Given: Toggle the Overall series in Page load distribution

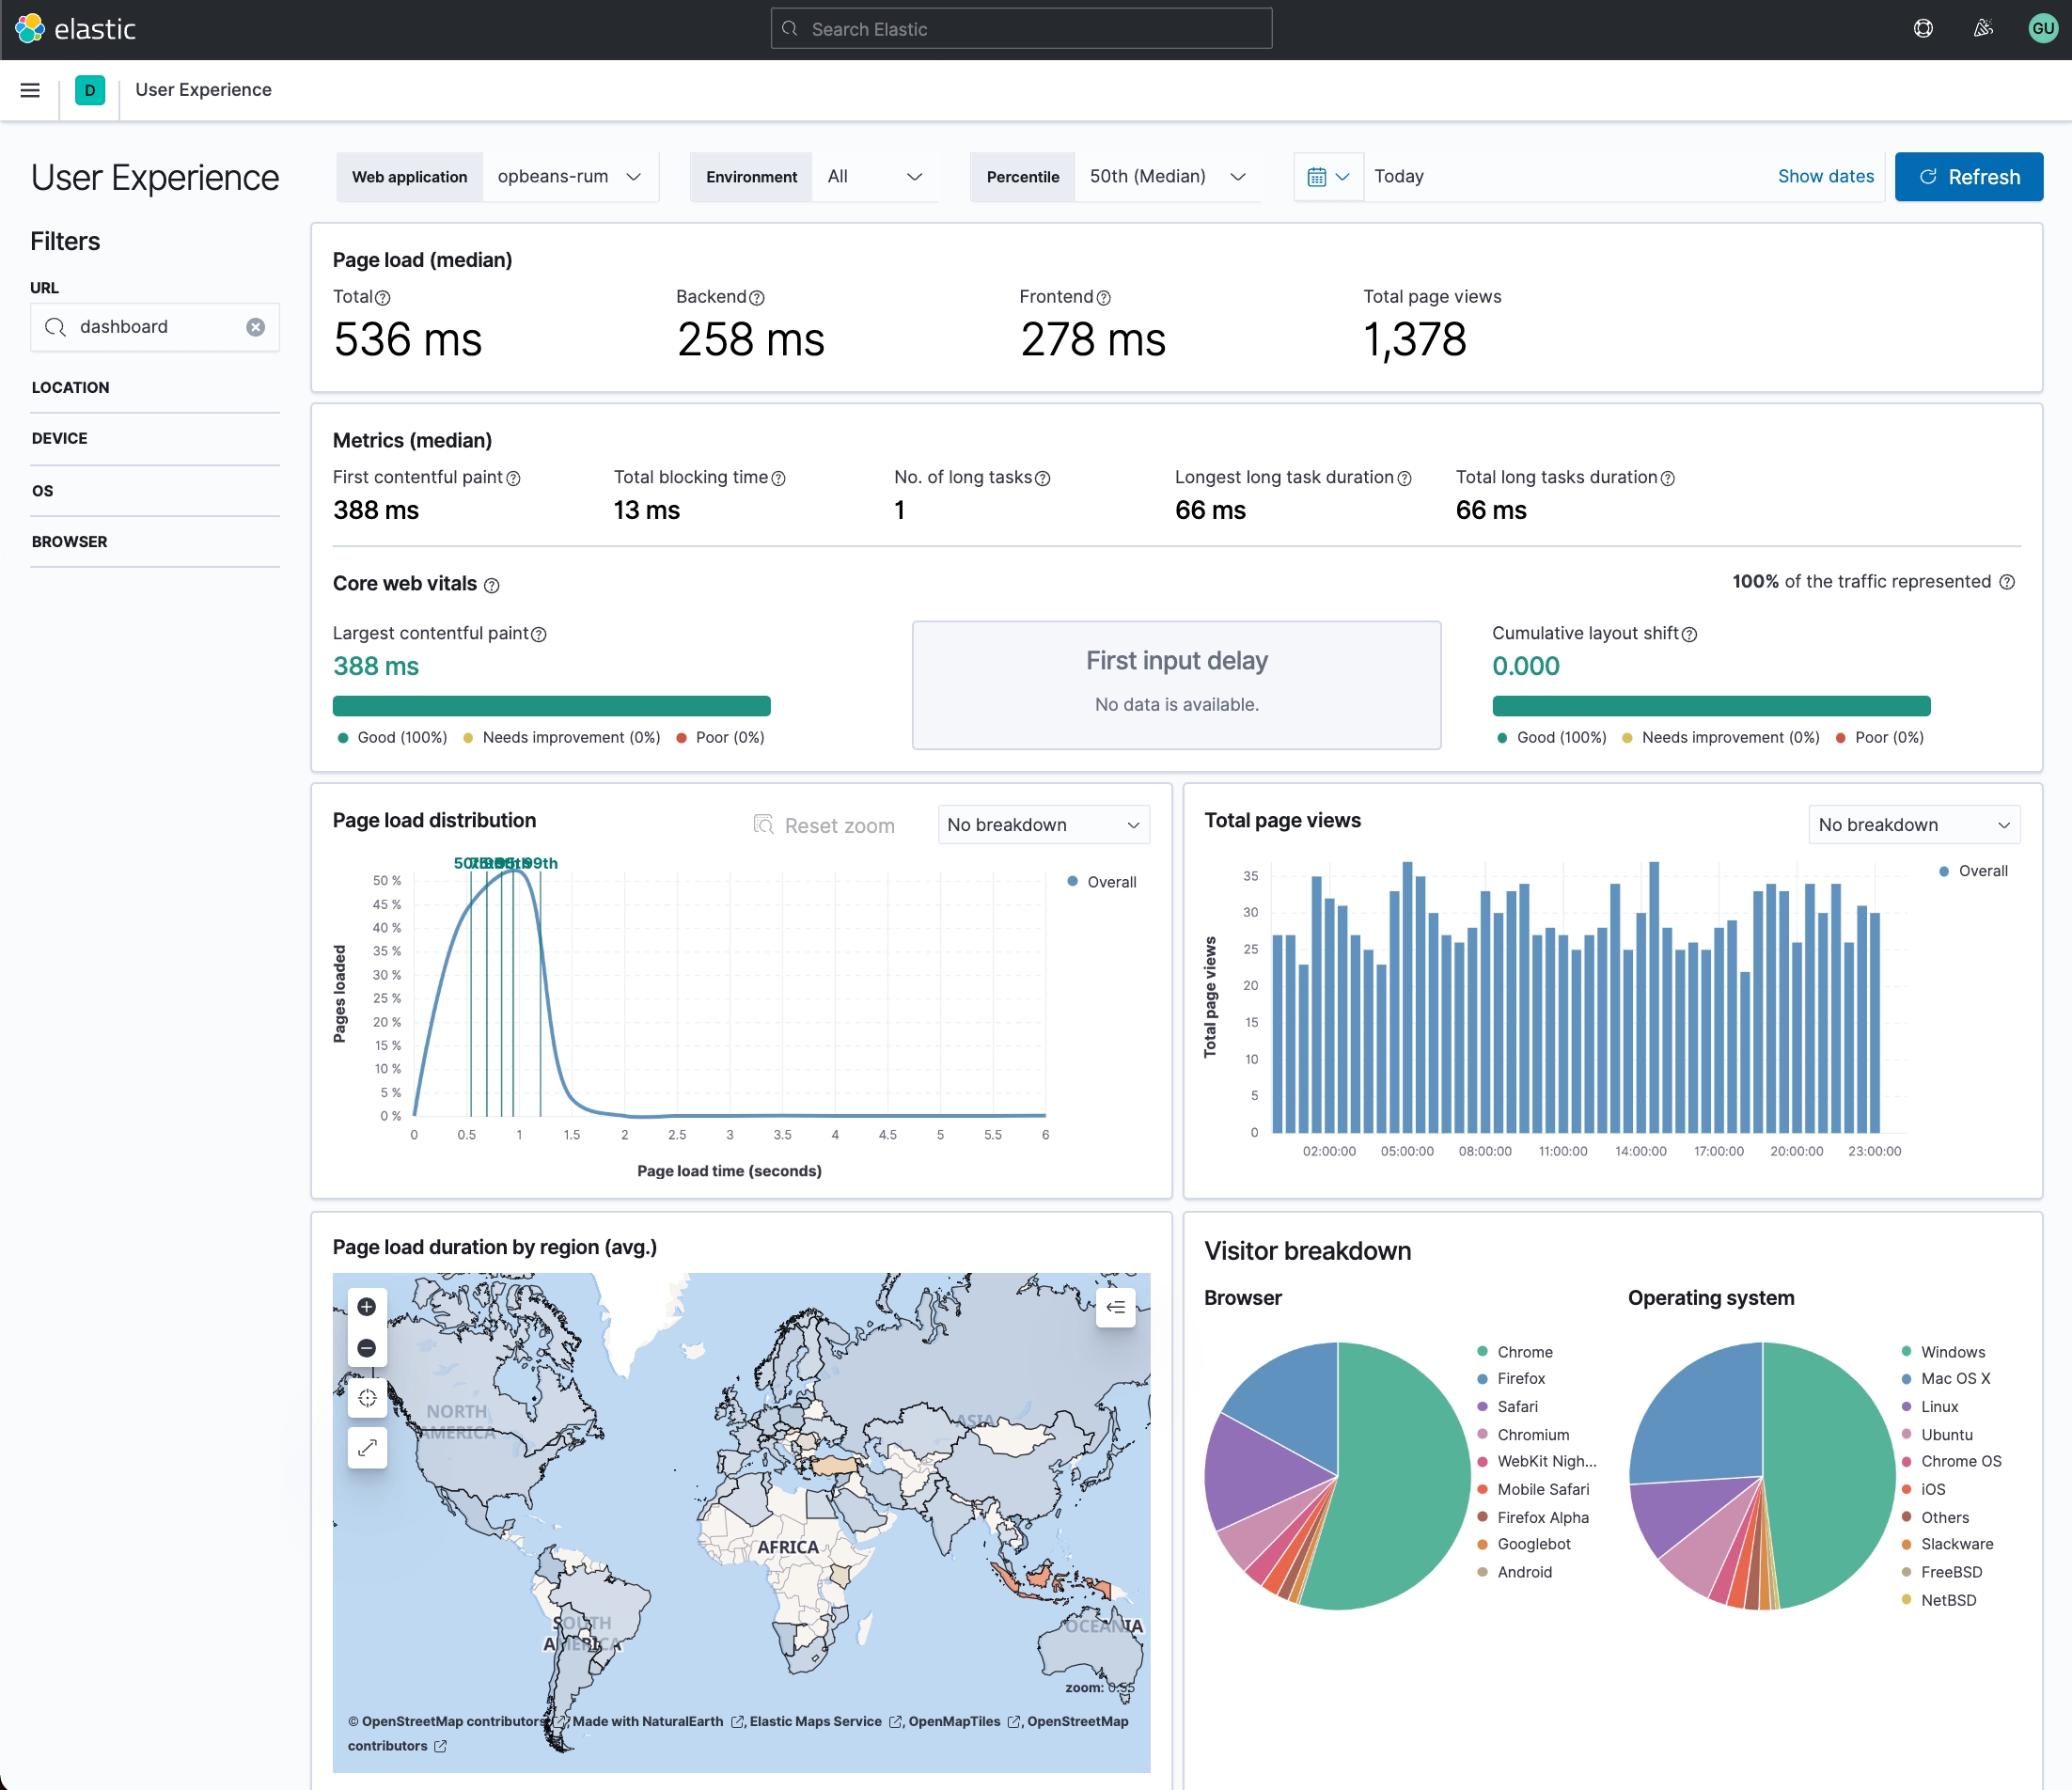Looking at the screenshot, I should (x=1110, y=882).
